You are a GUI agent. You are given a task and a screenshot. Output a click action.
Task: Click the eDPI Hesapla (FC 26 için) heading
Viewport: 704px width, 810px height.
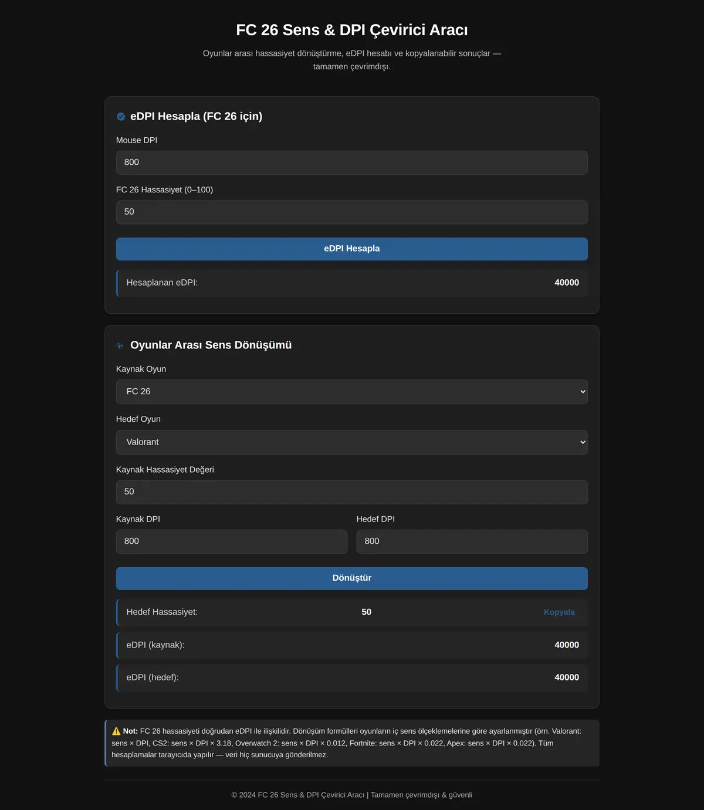196,116
